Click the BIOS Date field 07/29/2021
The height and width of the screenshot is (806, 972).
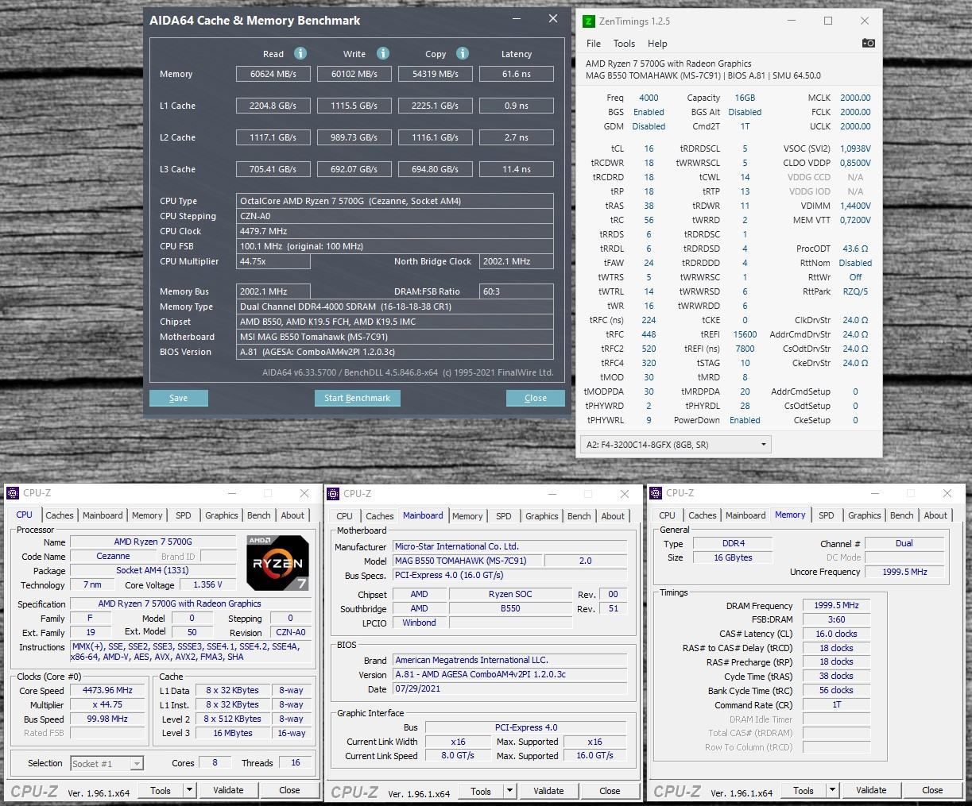click(510, 688)
